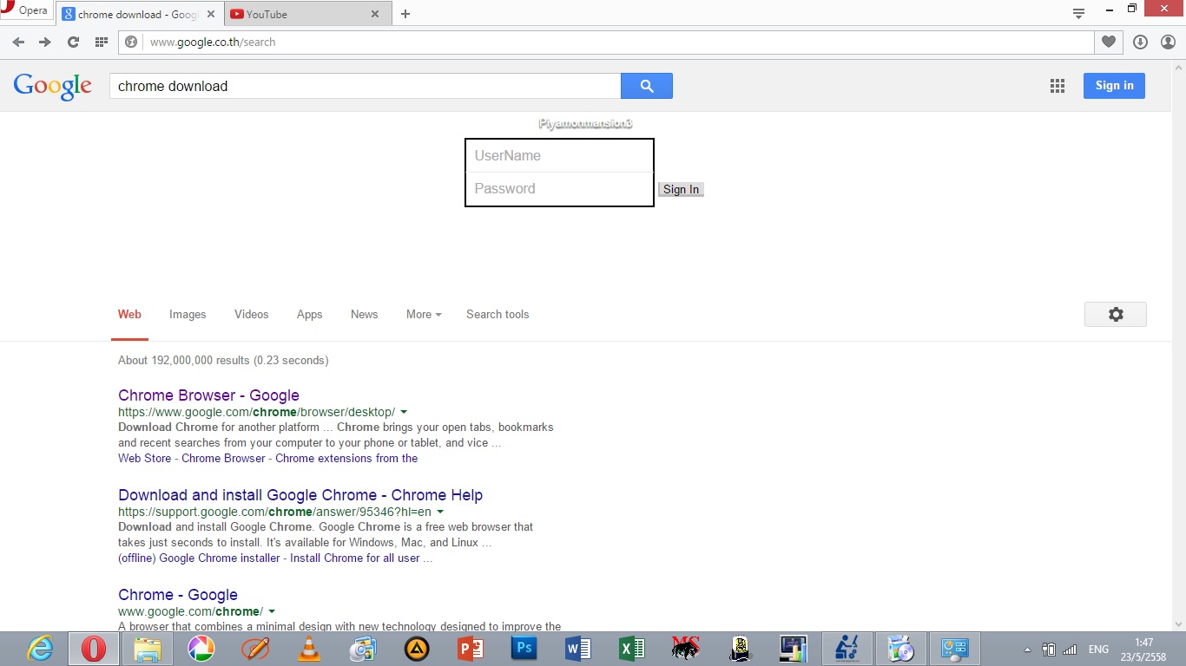This screenshot has height=666, width=1186.
Task: Switch to the YouTube tab
Action: pyautogui.click(x=300, y=14)
